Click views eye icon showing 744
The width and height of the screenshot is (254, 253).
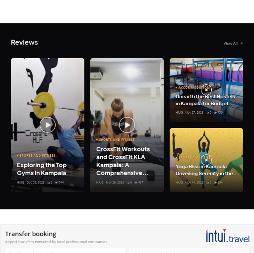(57, 183)
